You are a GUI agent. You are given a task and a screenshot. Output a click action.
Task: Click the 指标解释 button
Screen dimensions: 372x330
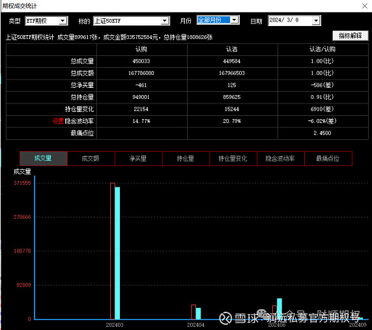[350, 36]
